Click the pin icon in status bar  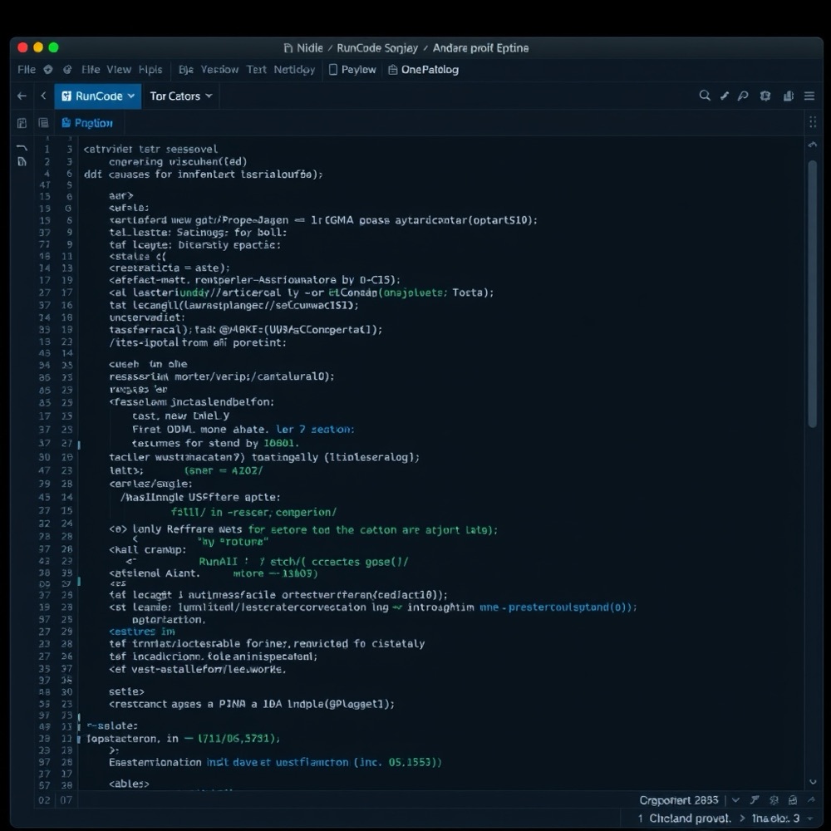pos(755,799)
